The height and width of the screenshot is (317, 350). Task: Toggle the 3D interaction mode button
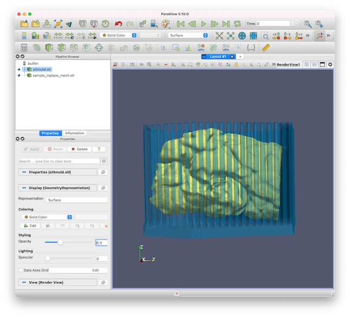[x=141, y=64]
